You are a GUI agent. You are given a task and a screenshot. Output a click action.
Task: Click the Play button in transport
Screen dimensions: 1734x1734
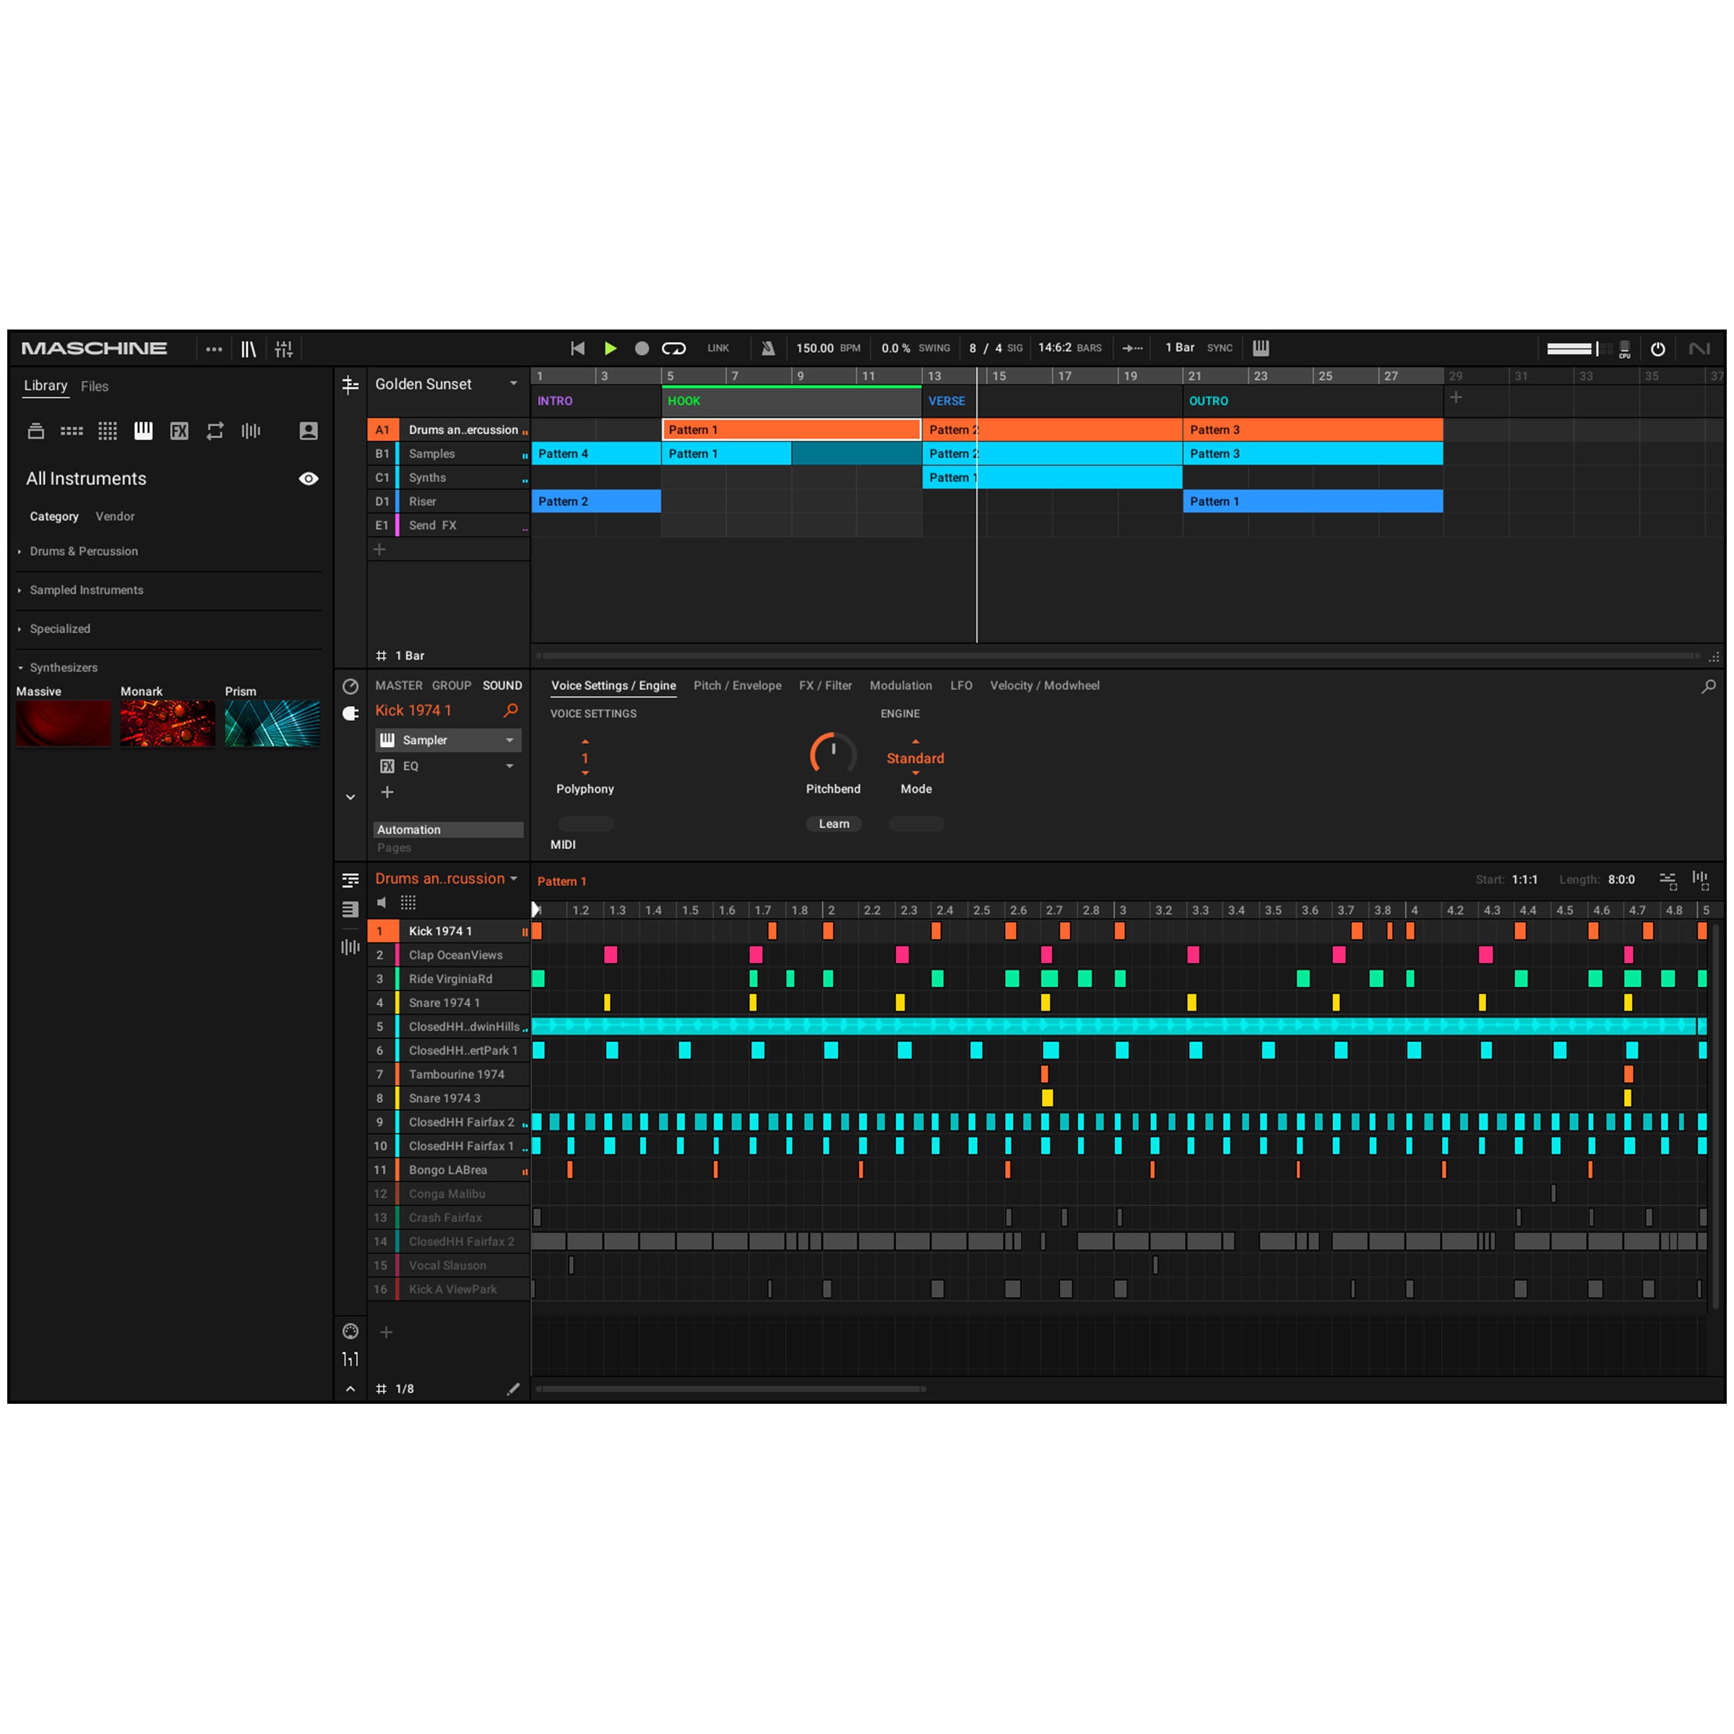coord(611,348)
